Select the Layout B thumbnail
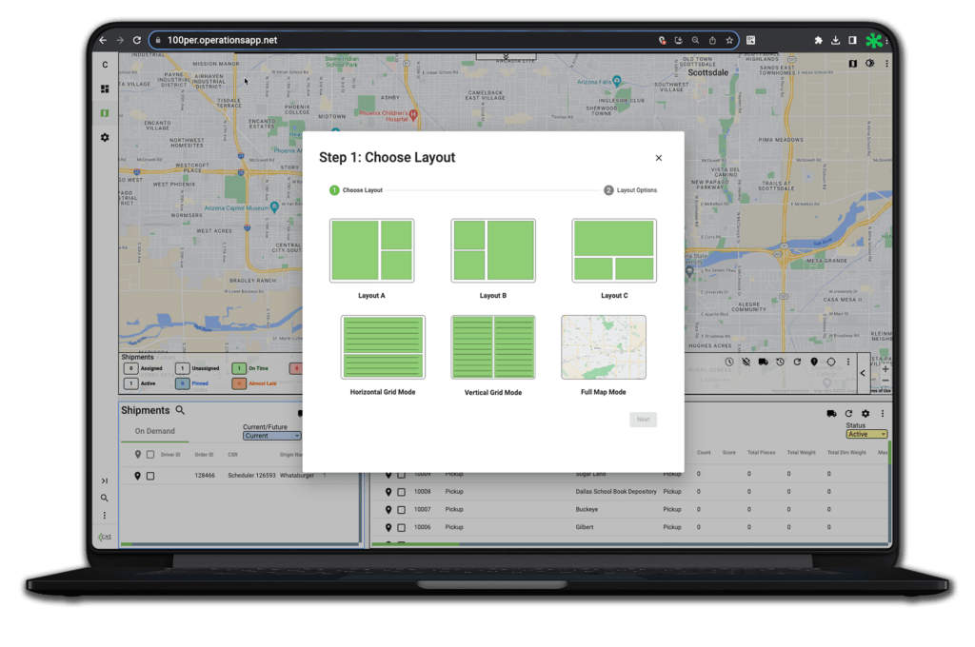Viewport: 975px width, 647px height. coord(492,250)
